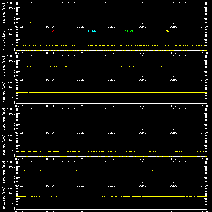The height and width of the screenshot is (212, 212).
Task: Click the cyan LEAR station label
Action: tap(92, 31)
